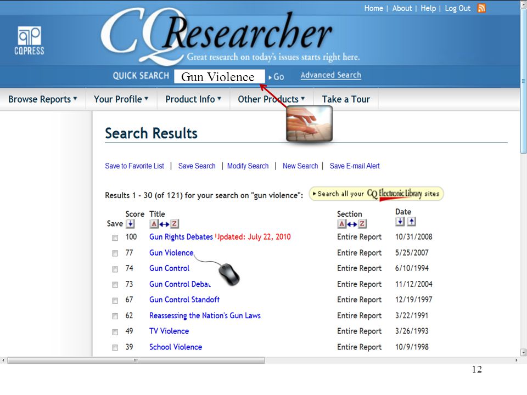Click the Search Results heading

pyautogui.click(x=152, y=133)
